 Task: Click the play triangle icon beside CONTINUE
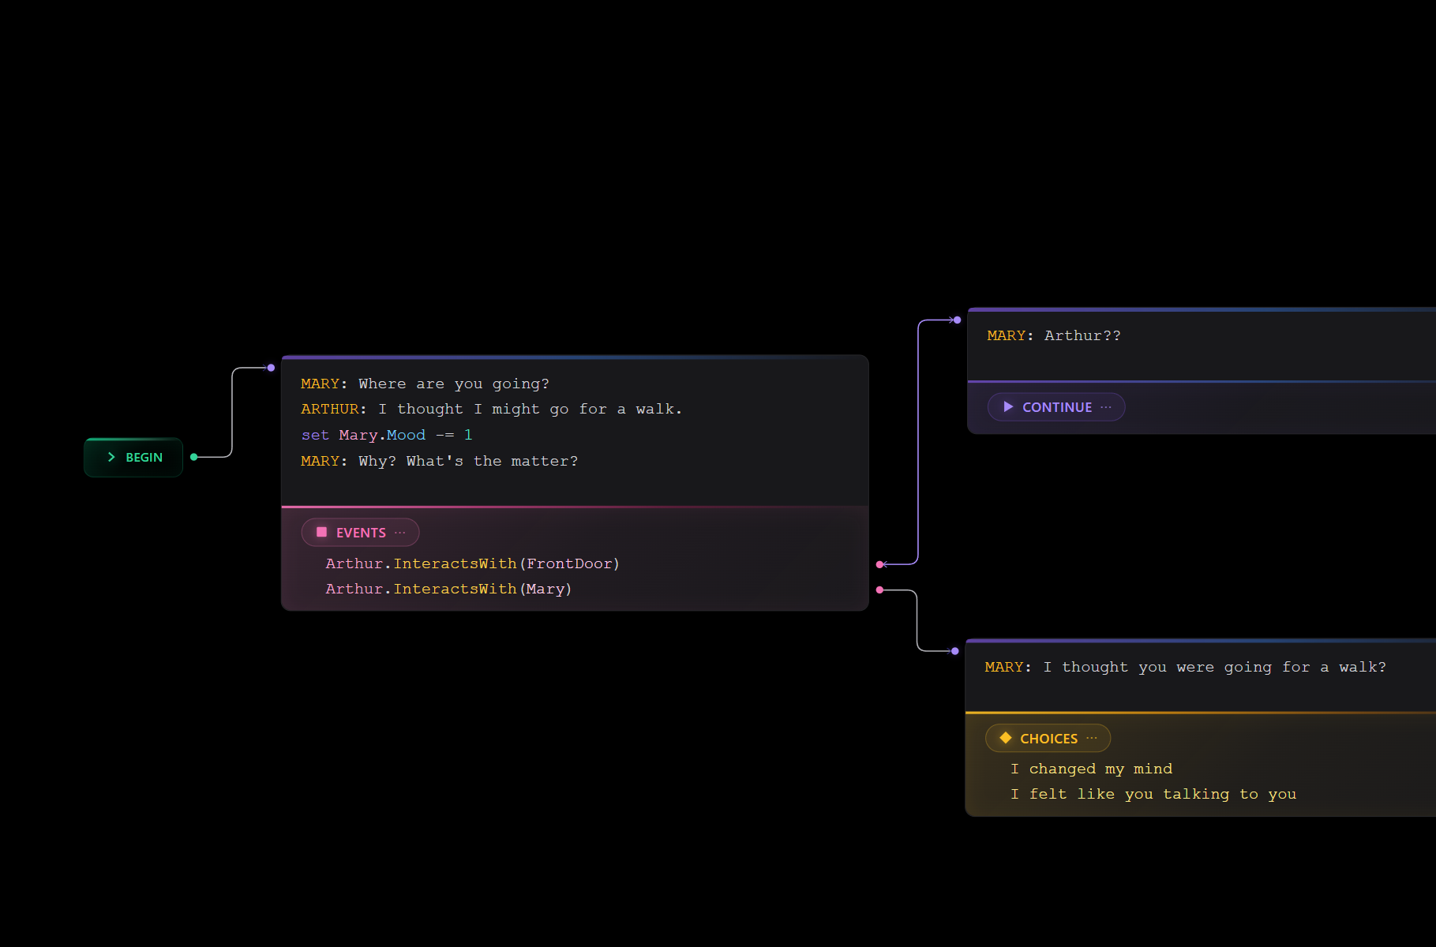point(1007,407)
